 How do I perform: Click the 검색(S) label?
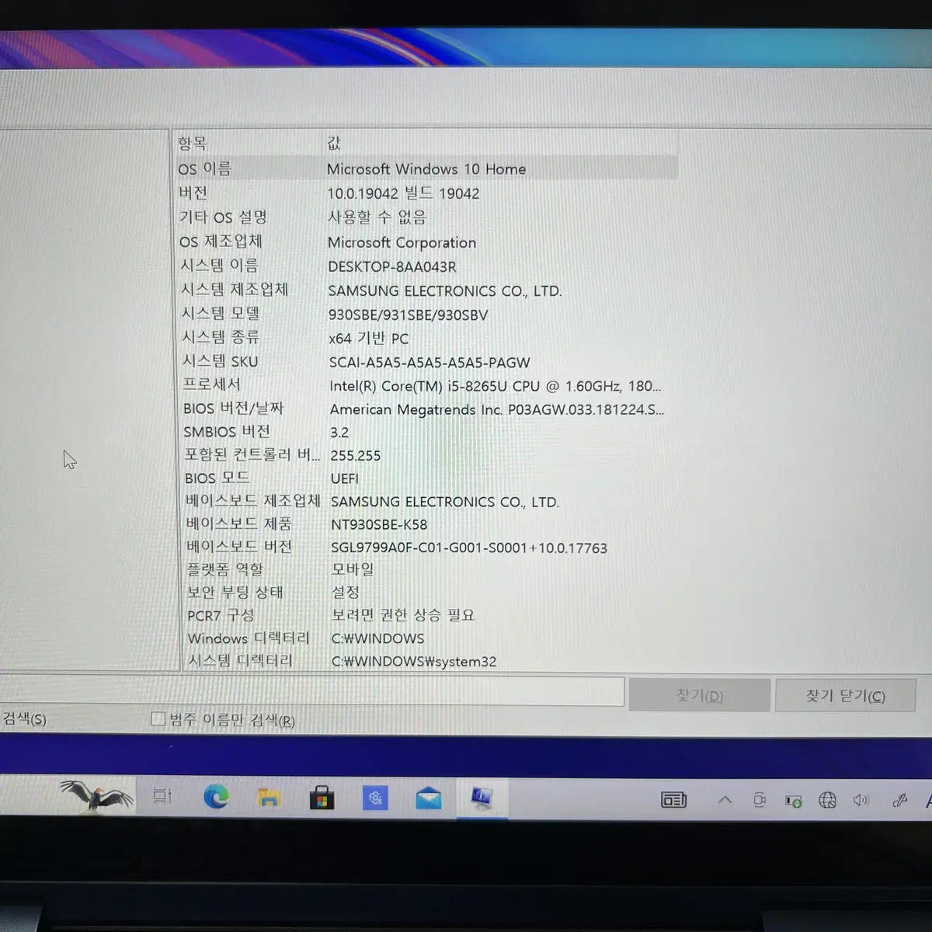click(24, 719)
